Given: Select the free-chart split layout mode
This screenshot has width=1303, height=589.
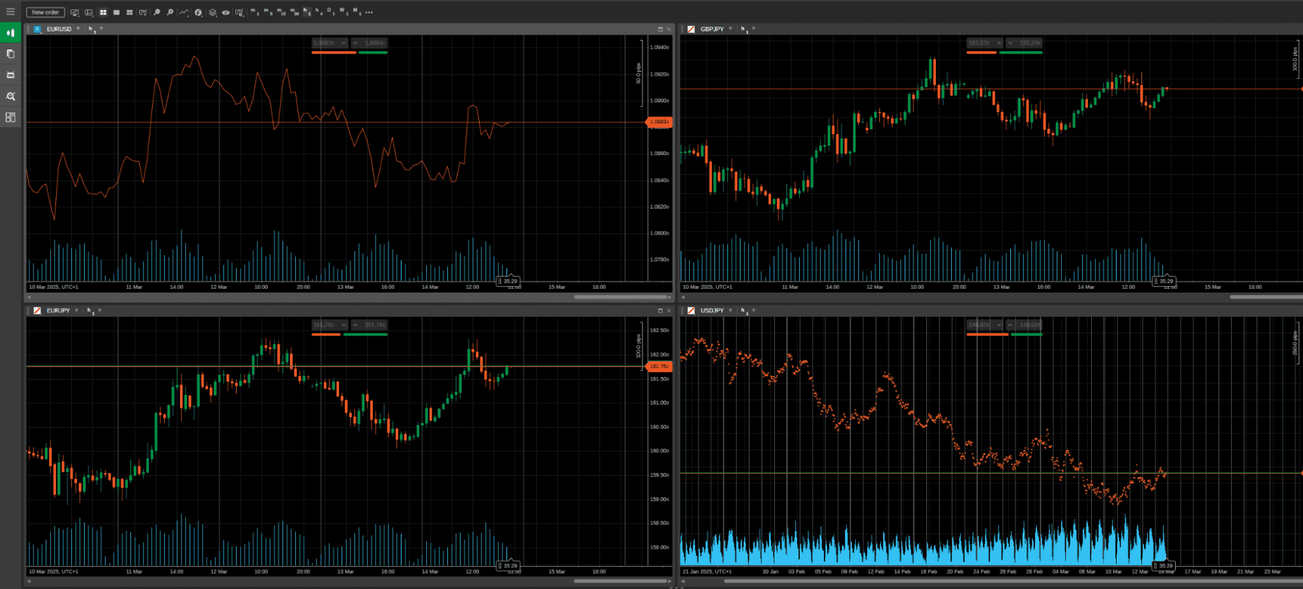Looking at the screenshot, I should (x=130, y=12).
